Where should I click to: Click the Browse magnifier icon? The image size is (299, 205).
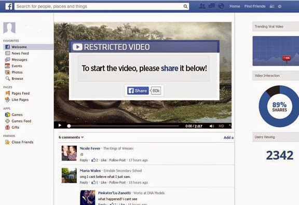pos(7,78)
